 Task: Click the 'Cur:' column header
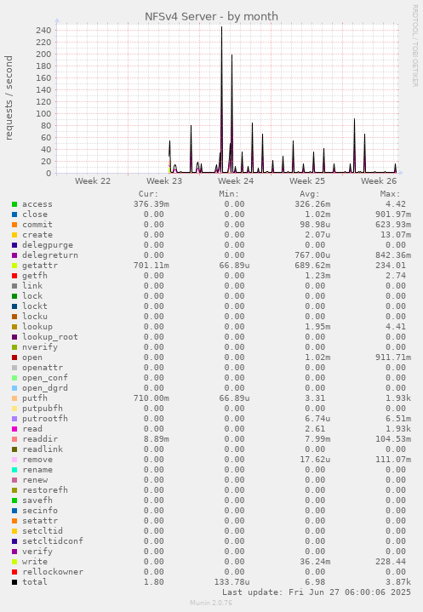click(x=149, y=194)
